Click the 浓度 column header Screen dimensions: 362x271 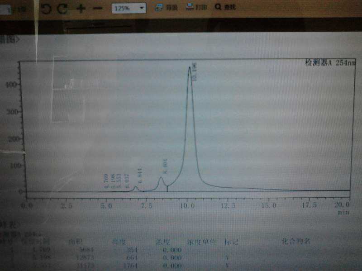(x=163, y=242)
